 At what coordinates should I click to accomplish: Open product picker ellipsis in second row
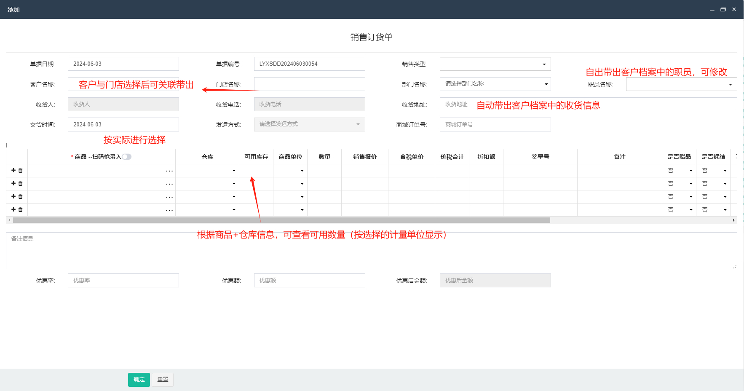click(169, 184)
